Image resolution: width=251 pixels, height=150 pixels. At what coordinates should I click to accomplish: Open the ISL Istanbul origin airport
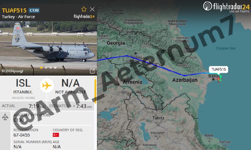pos(23,88)
